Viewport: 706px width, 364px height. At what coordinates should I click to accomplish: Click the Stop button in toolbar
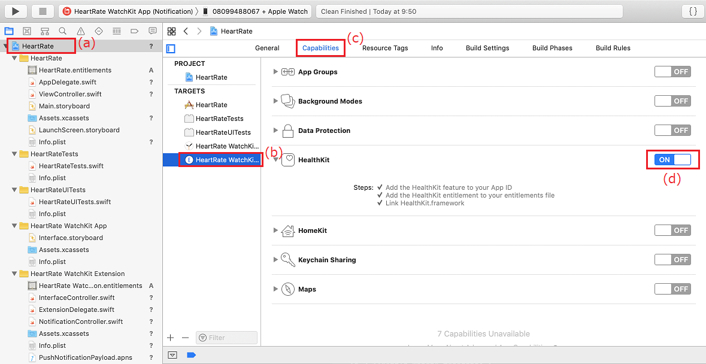(43, 11)
